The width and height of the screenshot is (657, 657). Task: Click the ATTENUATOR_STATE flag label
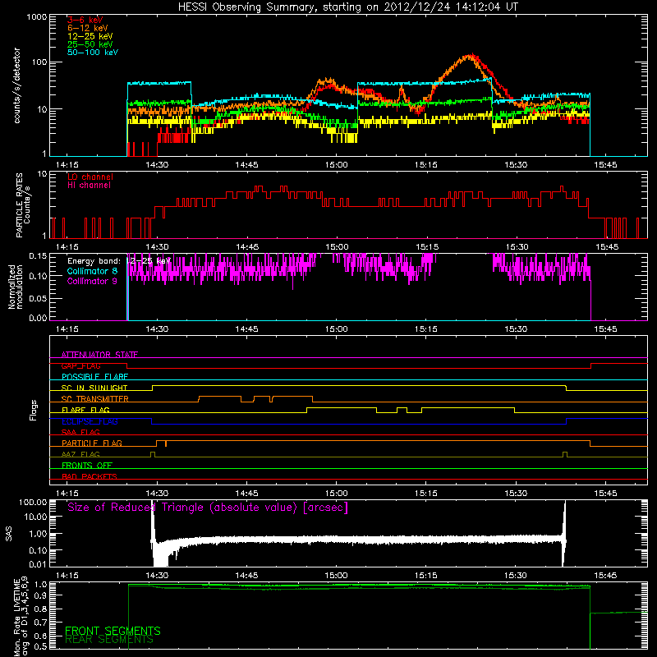pos(99,355)
